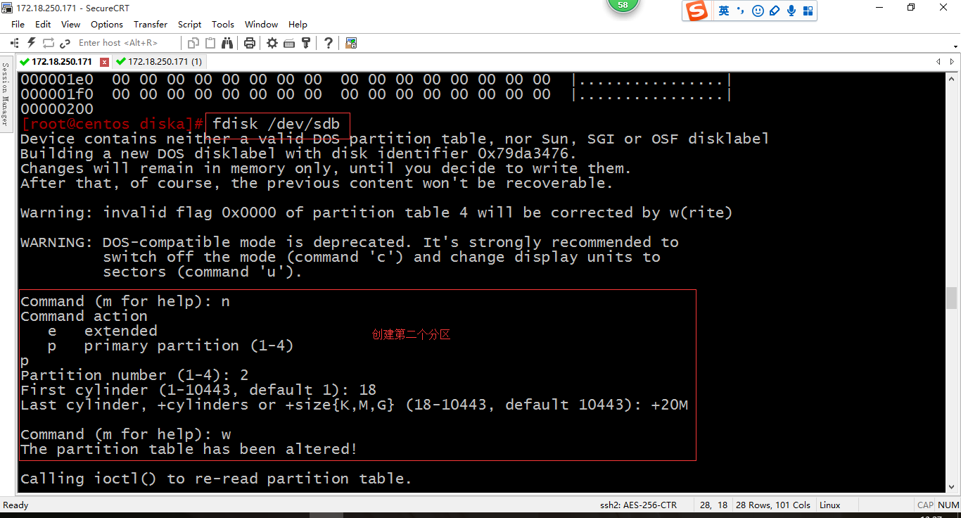This screenshot has width=961, height=518.
Task: Click the '28, 18' cursor position status
Action: [714, 505]
